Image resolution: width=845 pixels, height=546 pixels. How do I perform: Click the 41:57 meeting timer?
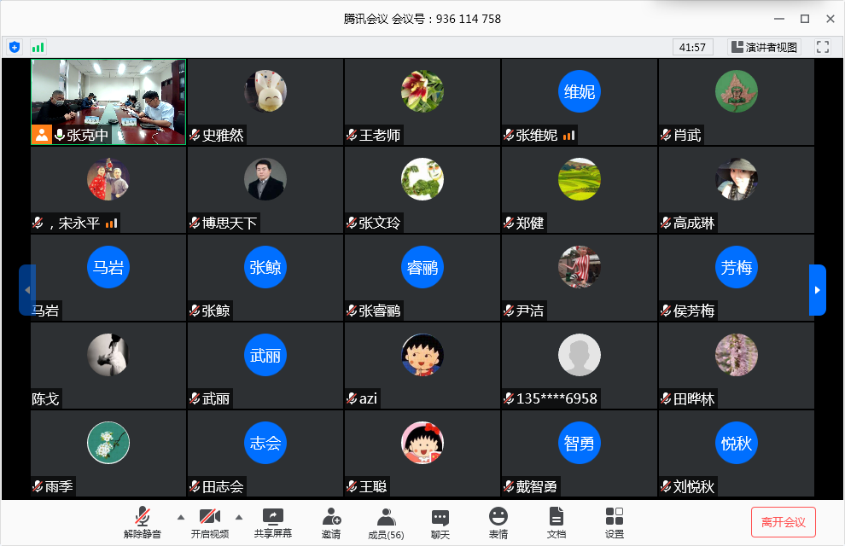[x=692, y=47]
